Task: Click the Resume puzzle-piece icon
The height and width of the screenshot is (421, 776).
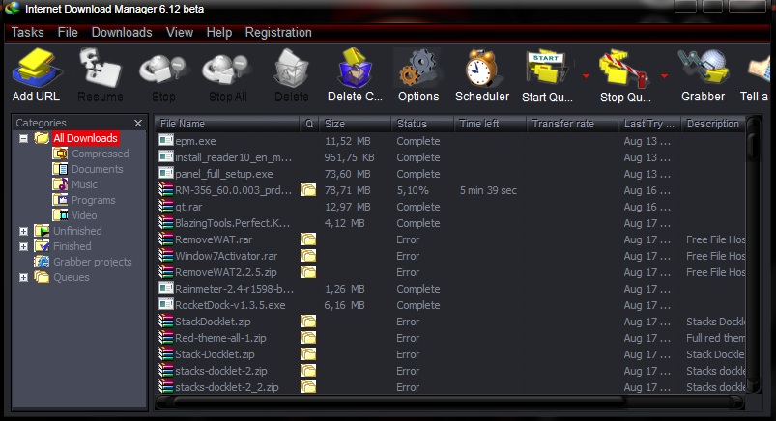Action: (100, 69)
